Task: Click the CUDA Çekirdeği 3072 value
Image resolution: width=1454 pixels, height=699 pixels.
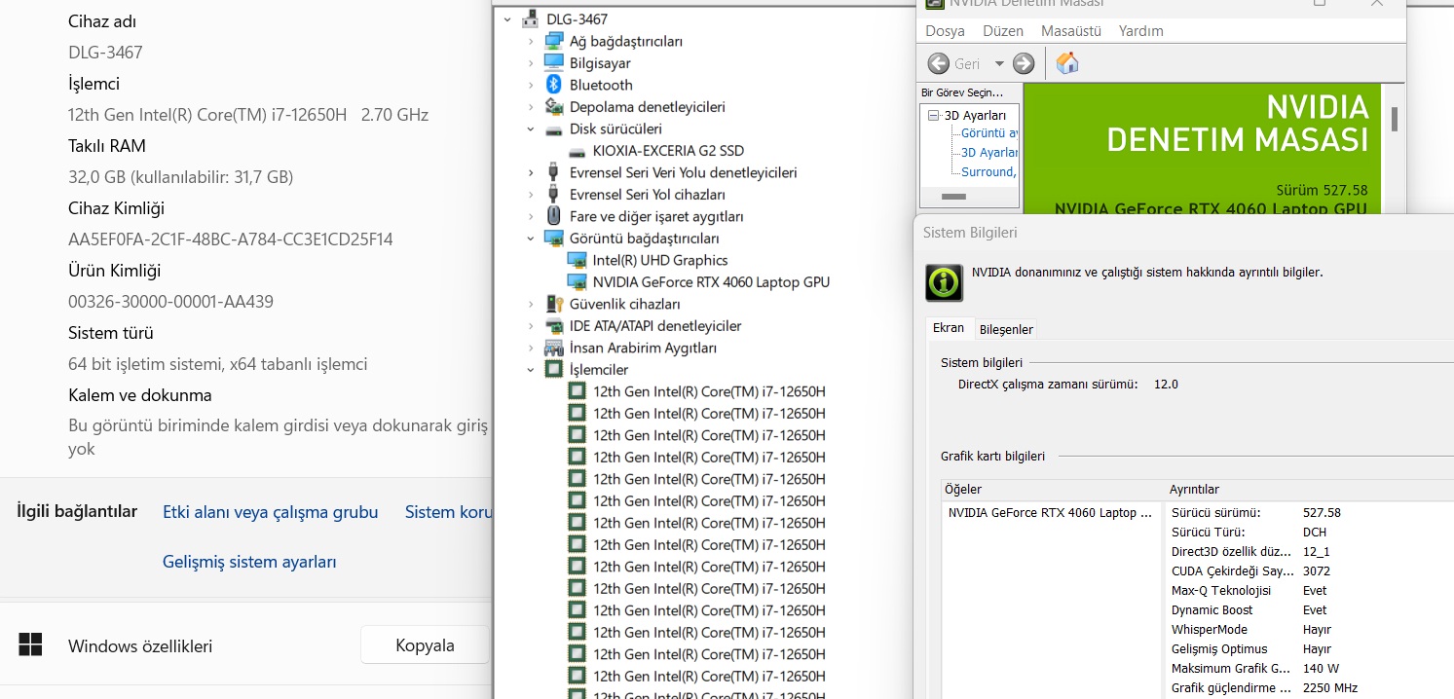Action: pyautogui.click(x=1317, y=570)
